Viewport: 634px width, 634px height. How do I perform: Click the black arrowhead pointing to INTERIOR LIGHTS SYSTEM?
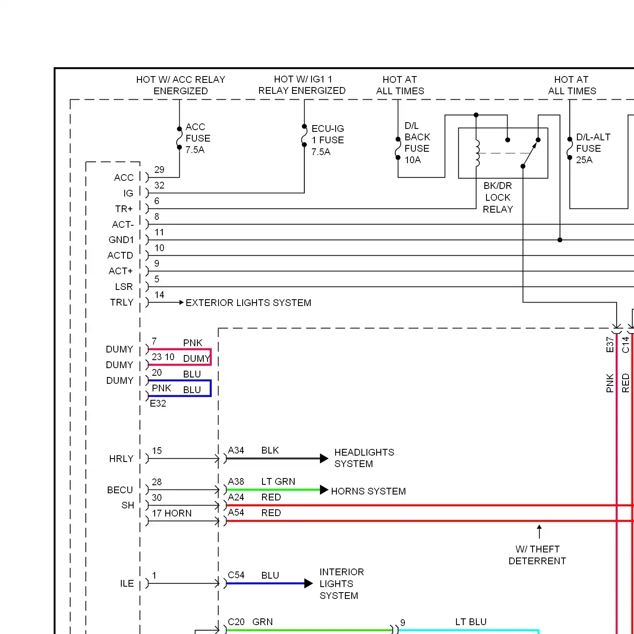pos(309,583)
